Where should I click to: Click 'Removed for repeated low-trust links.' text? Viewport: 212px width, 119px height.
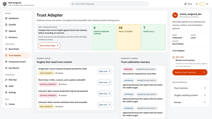pos(139,74)
